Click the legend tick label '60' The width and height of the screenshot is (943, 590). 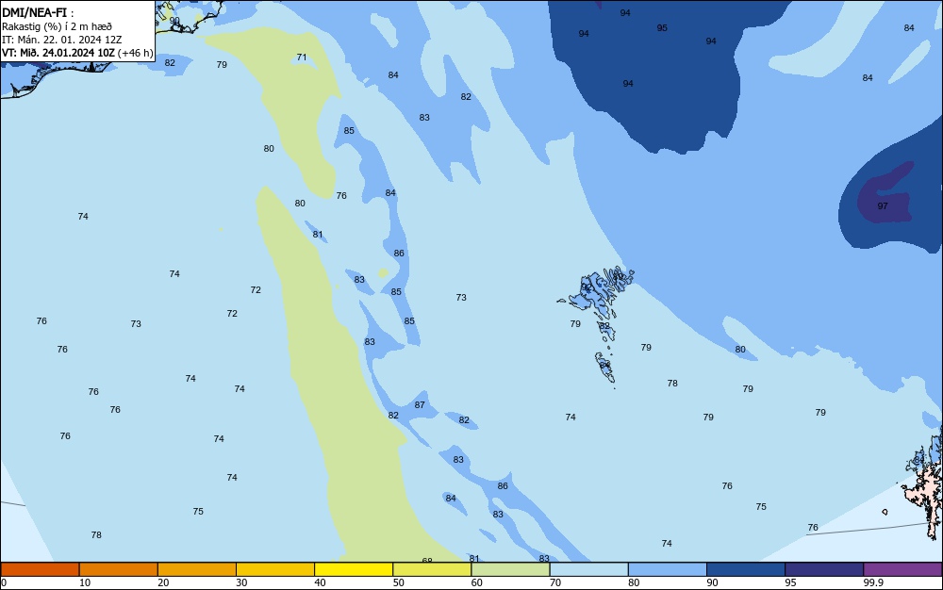point(477,582)
